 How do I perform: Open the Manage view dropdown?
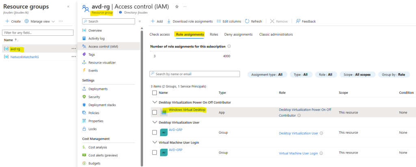pyautogui.click(x=40, y=22)
